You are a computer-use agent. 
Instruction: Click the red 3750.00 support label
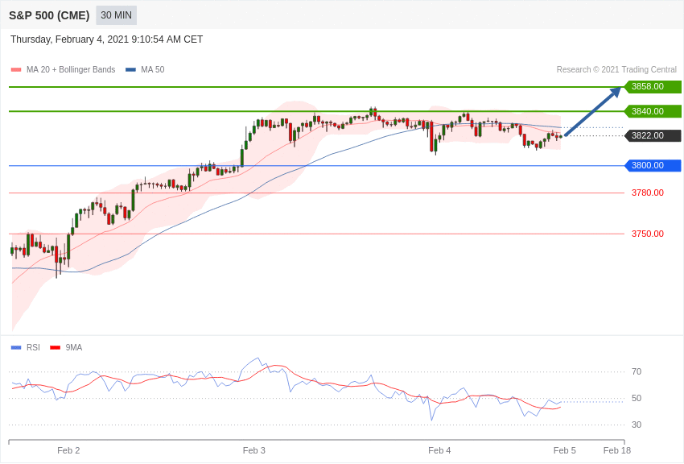[x=647, y=234]
